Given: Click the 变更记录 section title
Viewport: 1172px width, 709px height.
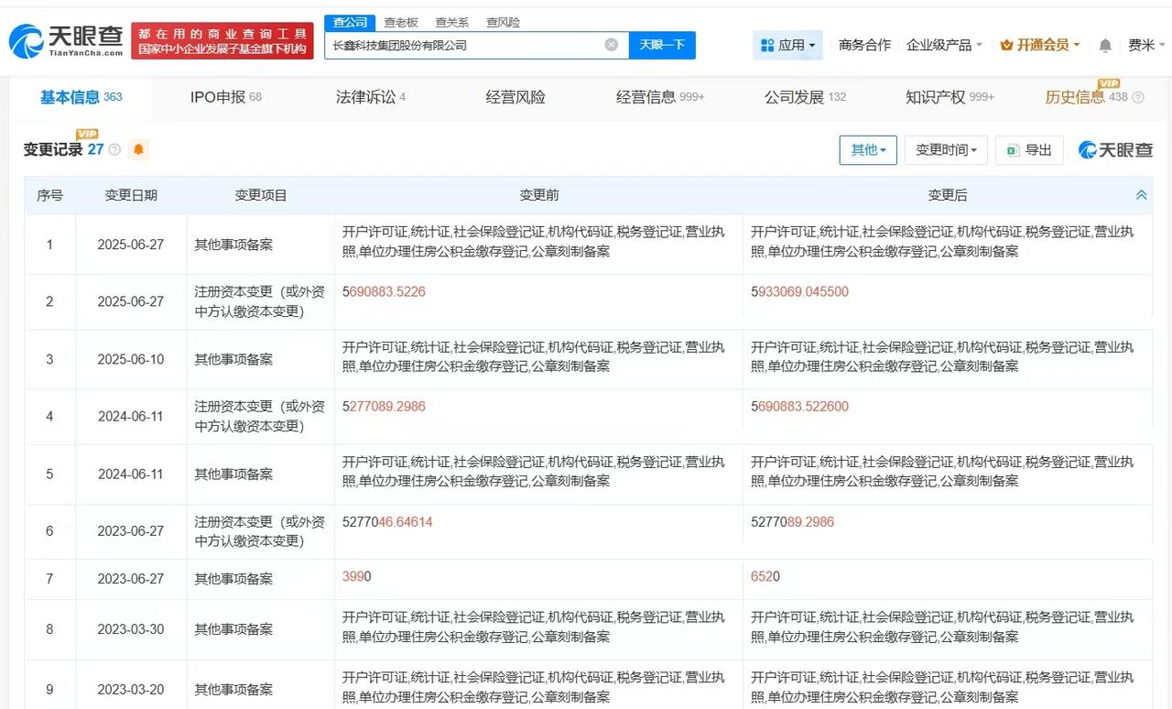Looking at the screenshot, I should point(53,149).
